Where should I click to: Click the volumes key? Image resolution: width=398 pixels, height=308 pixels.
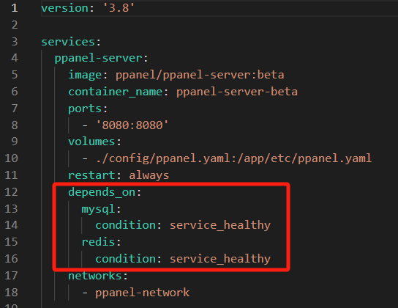tap(91, 142)
